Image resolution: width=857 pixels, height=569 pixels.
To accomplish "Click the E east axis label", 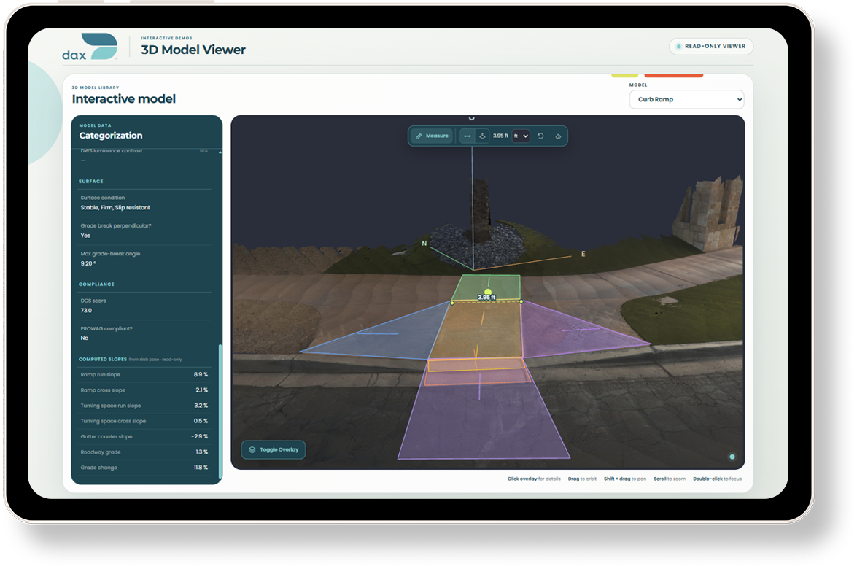I will (x=583, y=254).
